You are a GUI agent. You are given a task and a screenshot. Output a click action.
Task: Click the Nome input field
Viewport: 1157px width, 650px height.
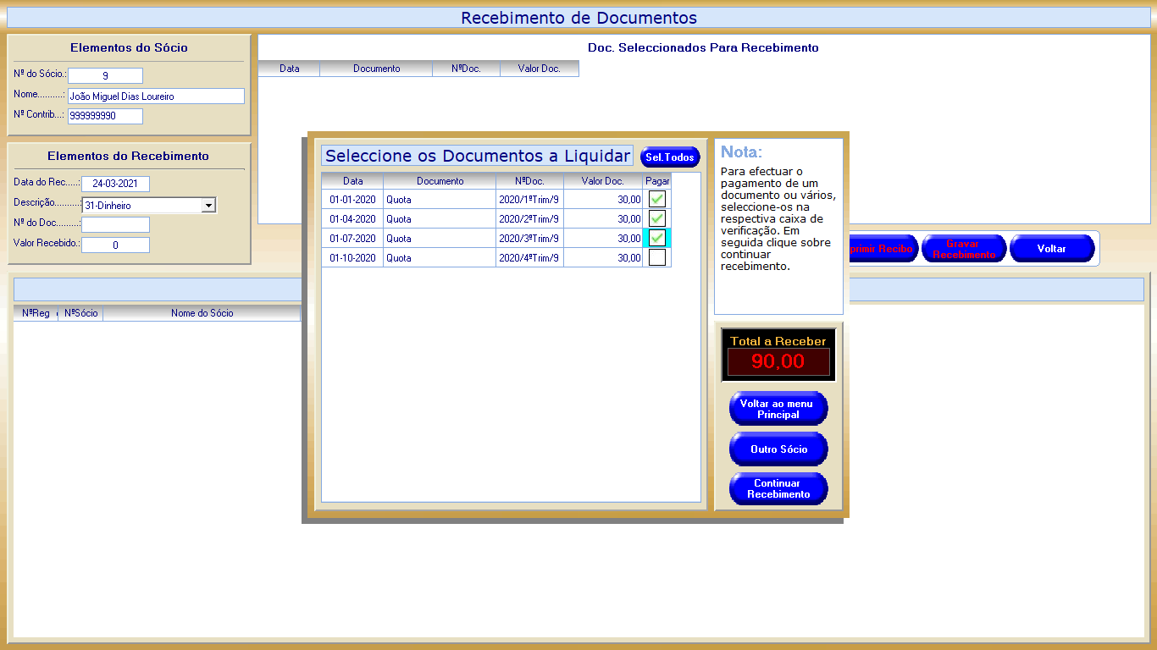click(x=156, y=96)
